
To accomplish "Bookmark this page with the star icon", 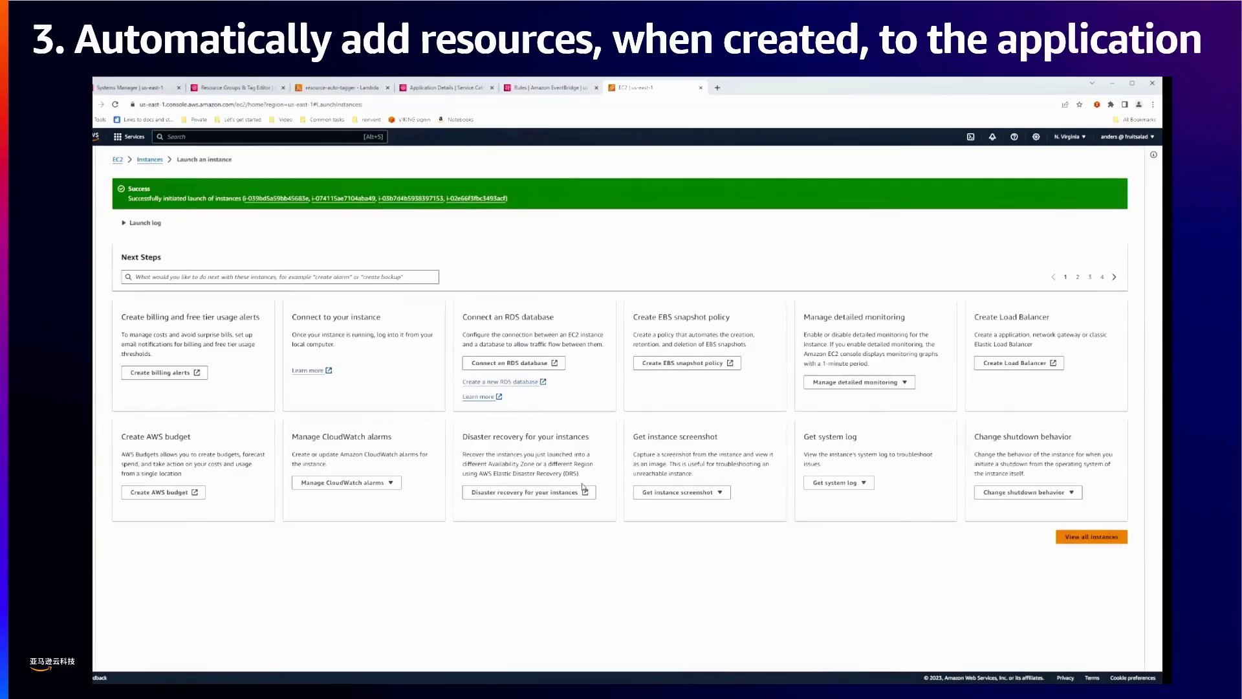I will (x=1079, y=104).
